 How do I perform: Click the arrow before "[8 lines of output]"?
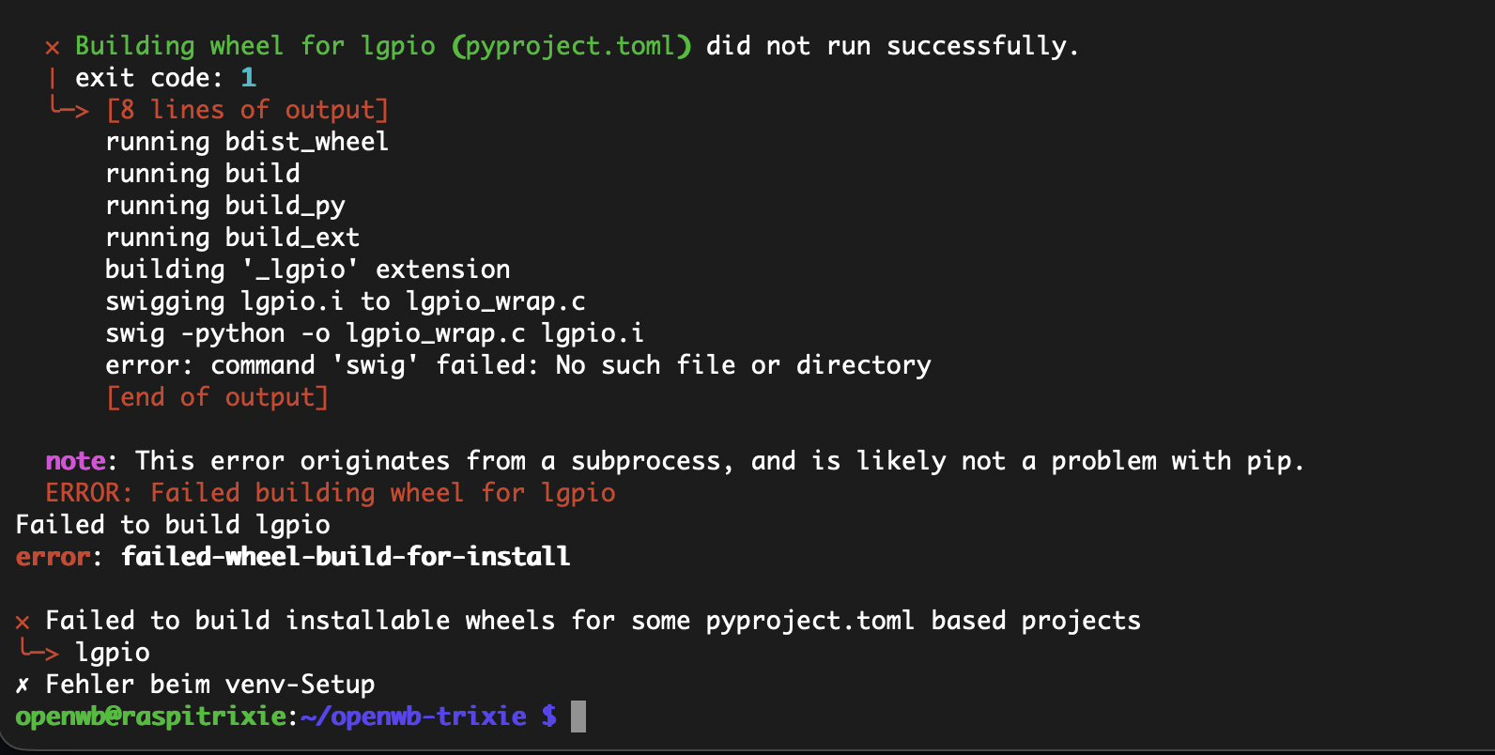click(x=69, y=109)
